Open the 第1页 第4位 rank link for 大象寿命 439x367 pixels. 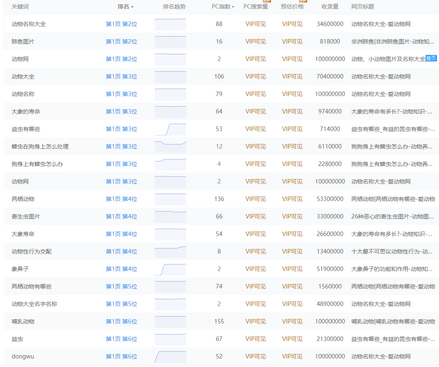click(122, 234)
